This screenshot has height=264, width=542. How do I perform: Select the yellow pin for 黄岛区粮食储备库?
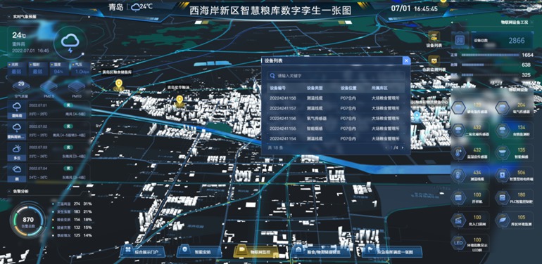pos(119,85)
